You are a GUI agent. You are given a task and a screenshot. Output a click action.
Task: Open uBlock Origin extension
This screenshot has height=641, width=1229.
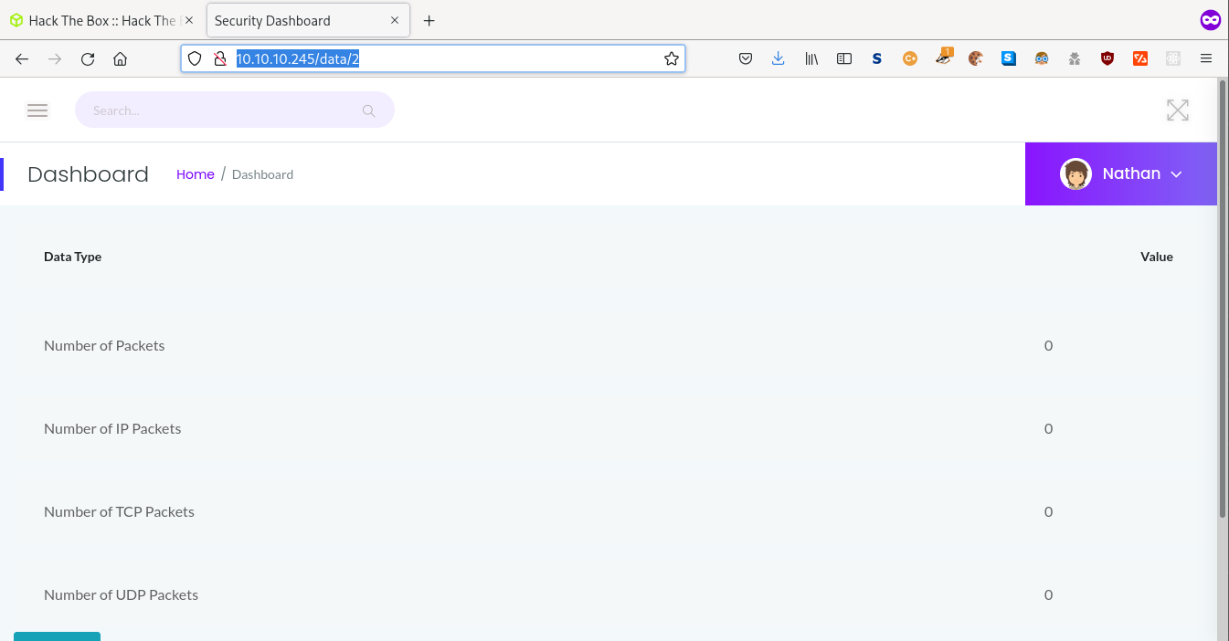pyautogui.click(x=1107, y=58)
